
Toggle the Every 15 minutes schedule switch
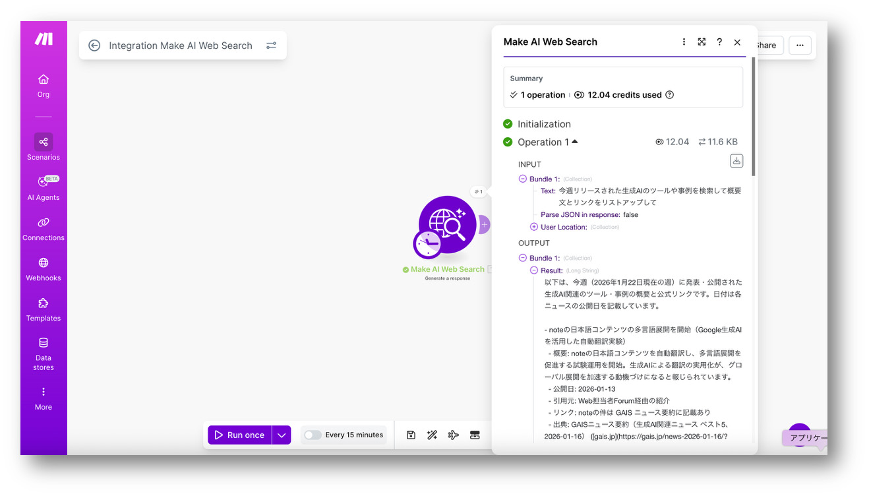point(313,435)
